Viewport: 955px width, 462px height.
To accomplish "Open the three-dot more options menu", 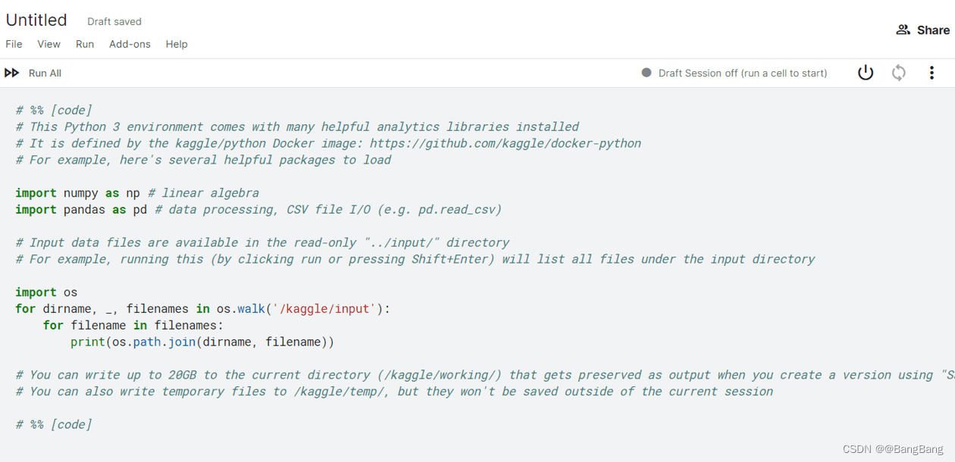I will [x=932, y=73].
